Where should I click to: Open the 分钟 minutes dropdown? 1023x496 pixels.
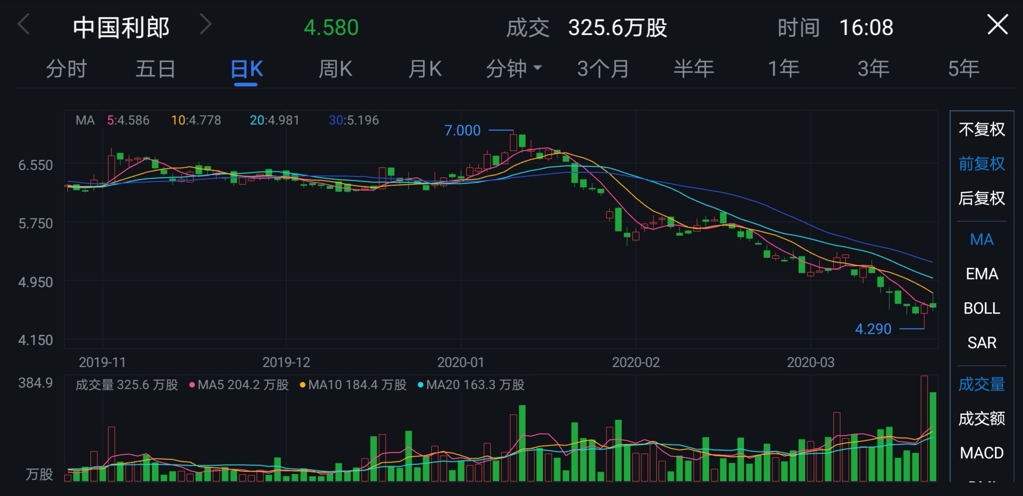pyautogui.click(x=514, y=69)
